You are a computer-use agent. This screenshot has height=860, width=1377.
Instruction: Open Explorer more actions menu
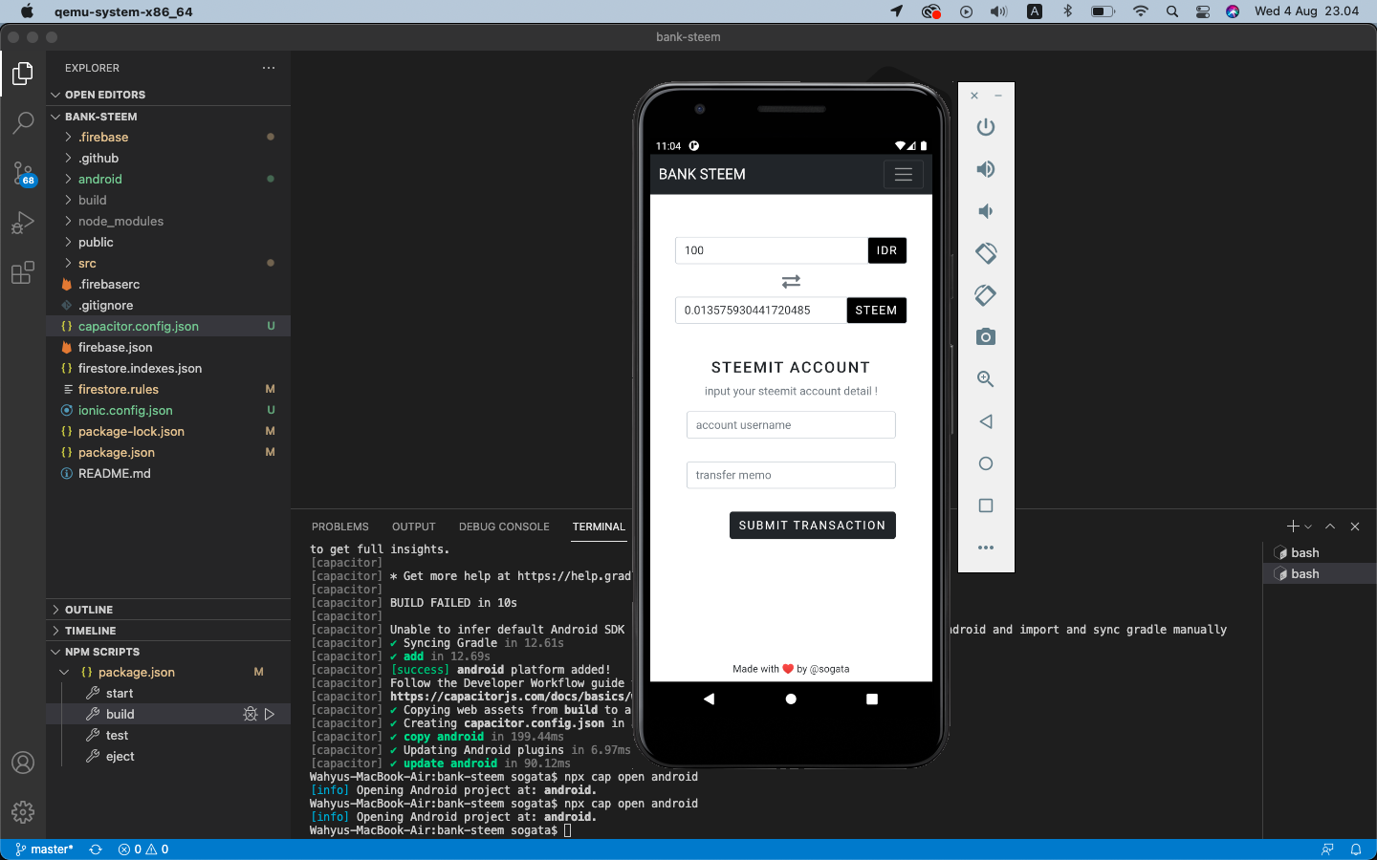pos(269,68)
